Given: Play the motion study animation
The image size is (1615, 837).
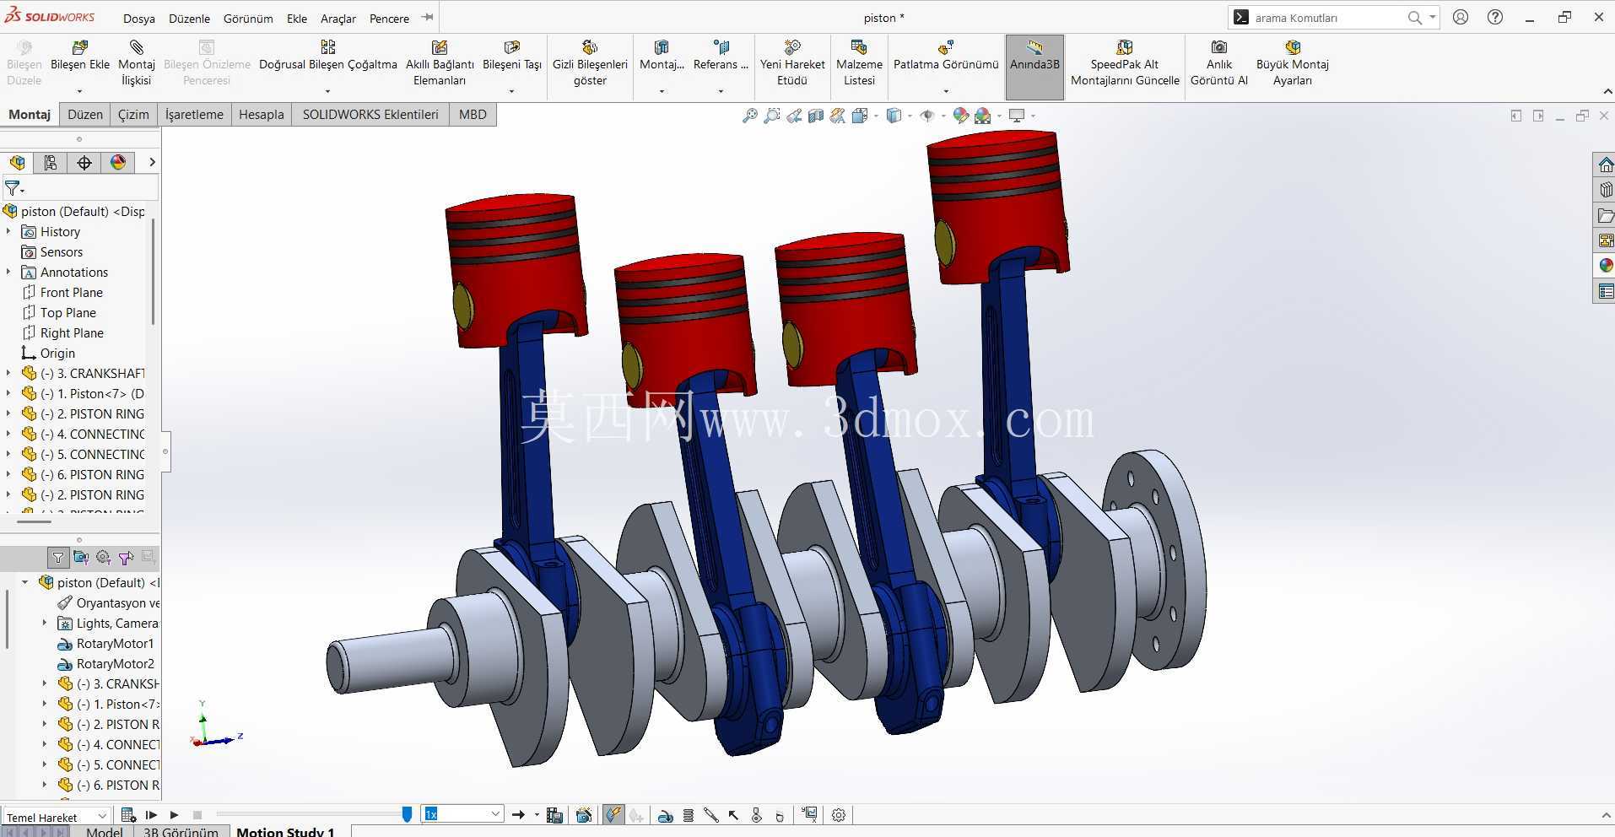Looking at the screenshot, I should coord(174,815).
